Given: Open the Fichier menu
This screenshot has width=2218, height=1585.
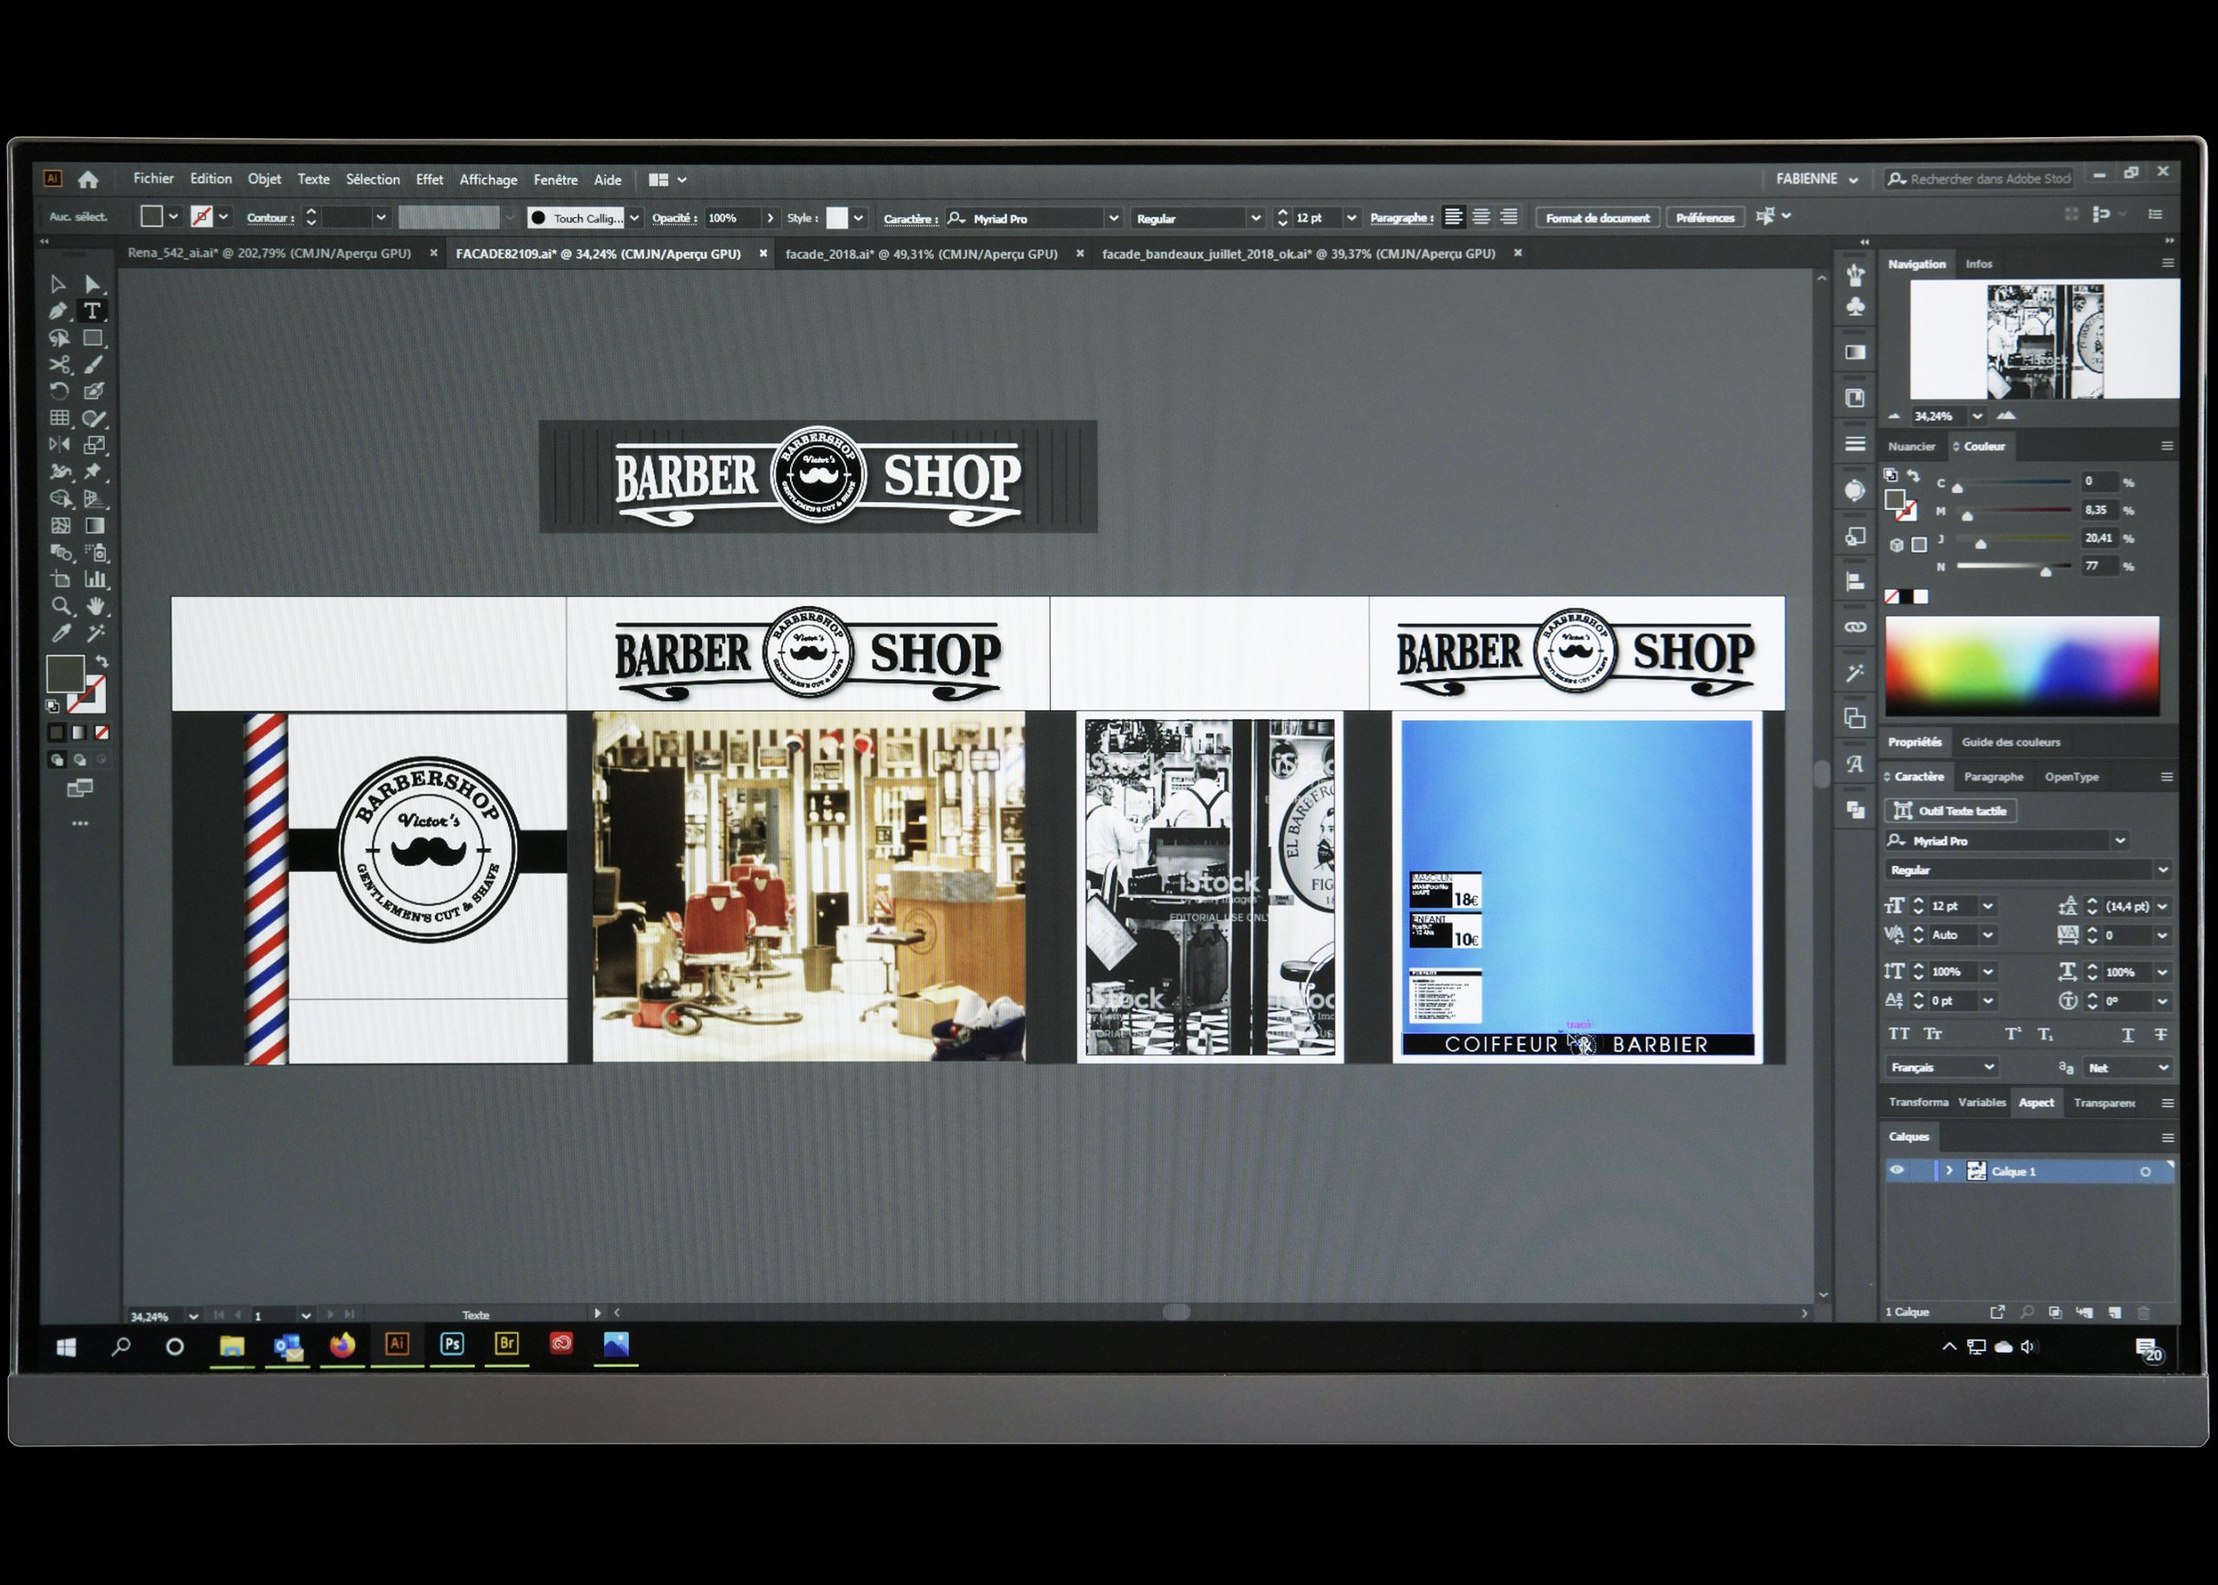Looking at the screenshot, I should [153, 179].
